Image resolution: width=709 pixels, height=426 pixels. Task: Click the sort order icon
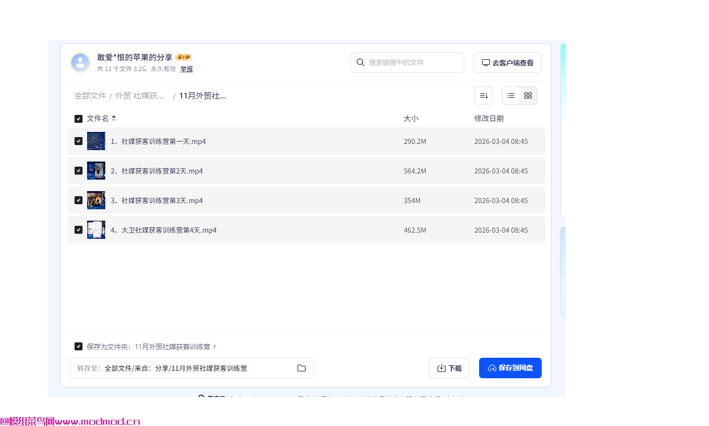coord(484,96)
